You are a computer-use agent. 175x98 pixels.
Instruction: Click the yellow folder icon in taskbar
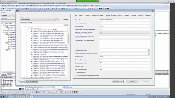point(23,97)
